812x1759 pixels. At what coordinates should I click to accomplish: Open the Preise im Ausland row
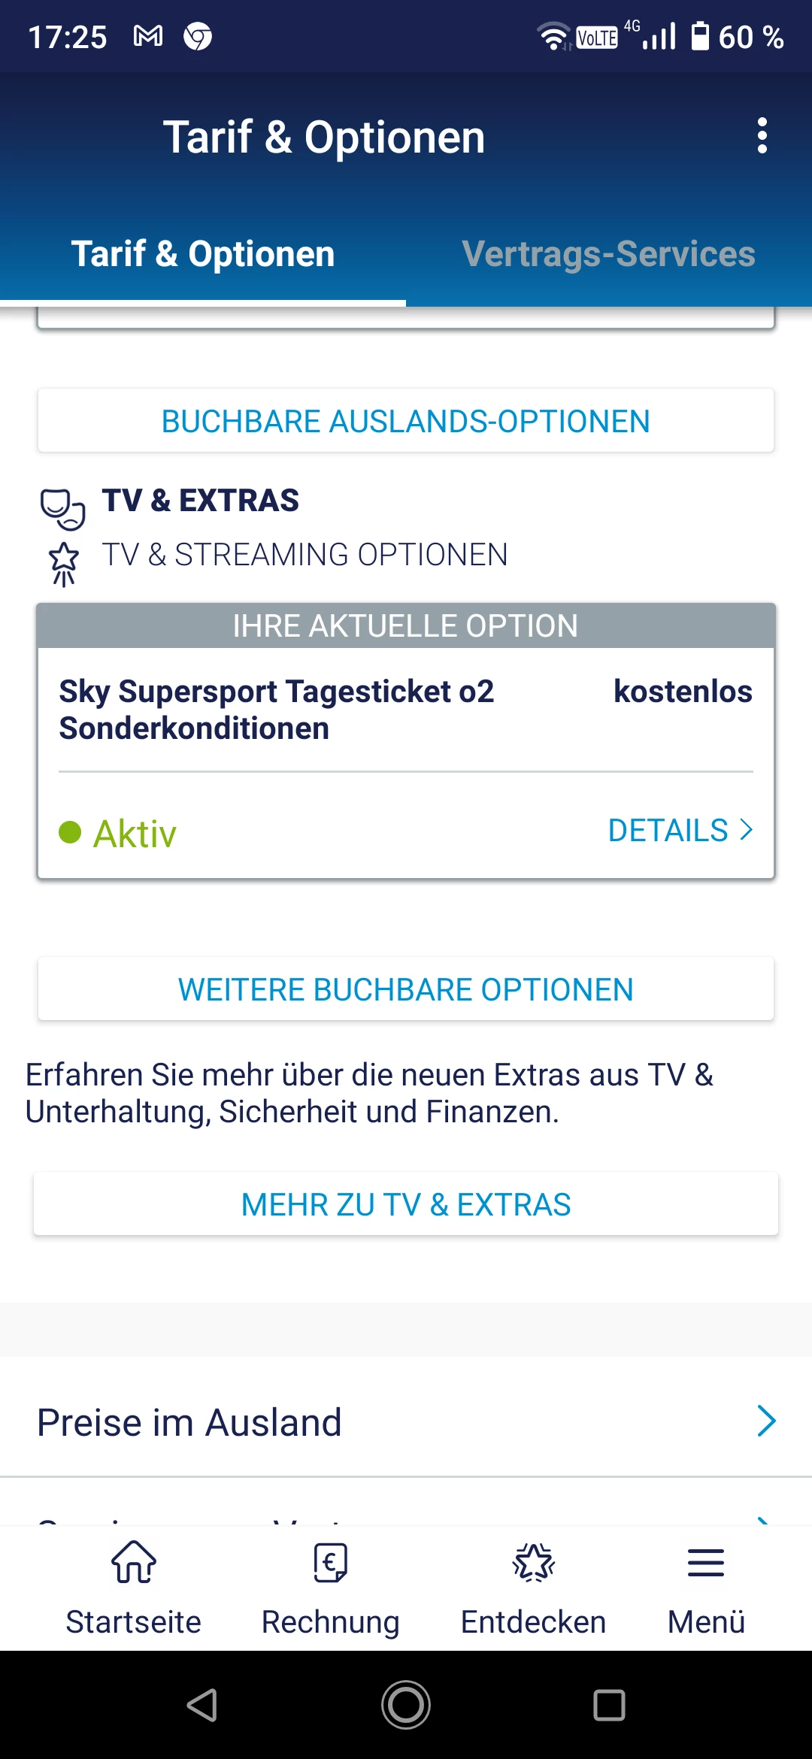click(x=189, y=1422)
